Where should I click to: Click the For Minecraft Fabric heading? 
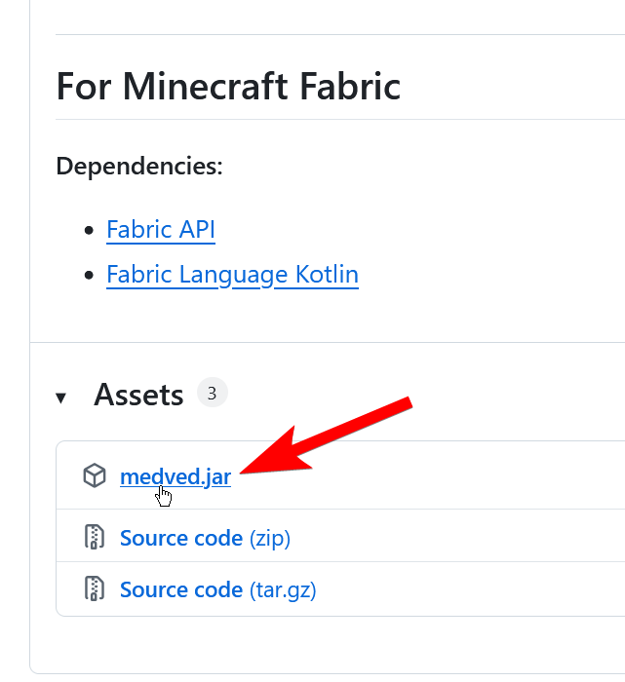(x=228, y=86)
